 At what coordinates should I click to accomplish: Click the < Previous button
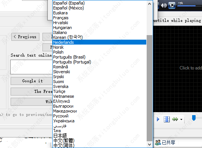coord(25,37)
